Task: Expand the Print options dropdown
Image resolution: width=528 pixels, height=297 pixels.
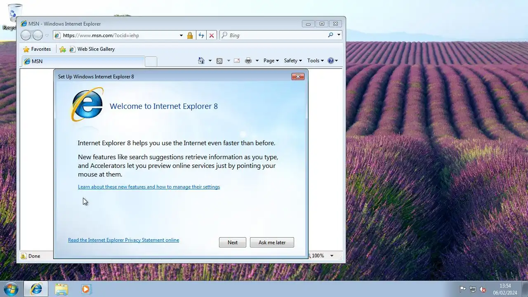Action: click(x=257, y=61)
